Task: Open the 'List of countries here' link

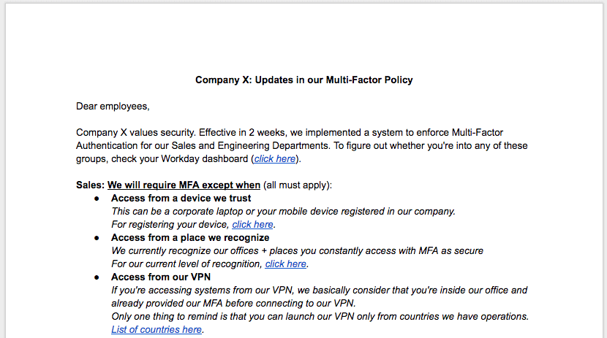Action: (157, 329)
